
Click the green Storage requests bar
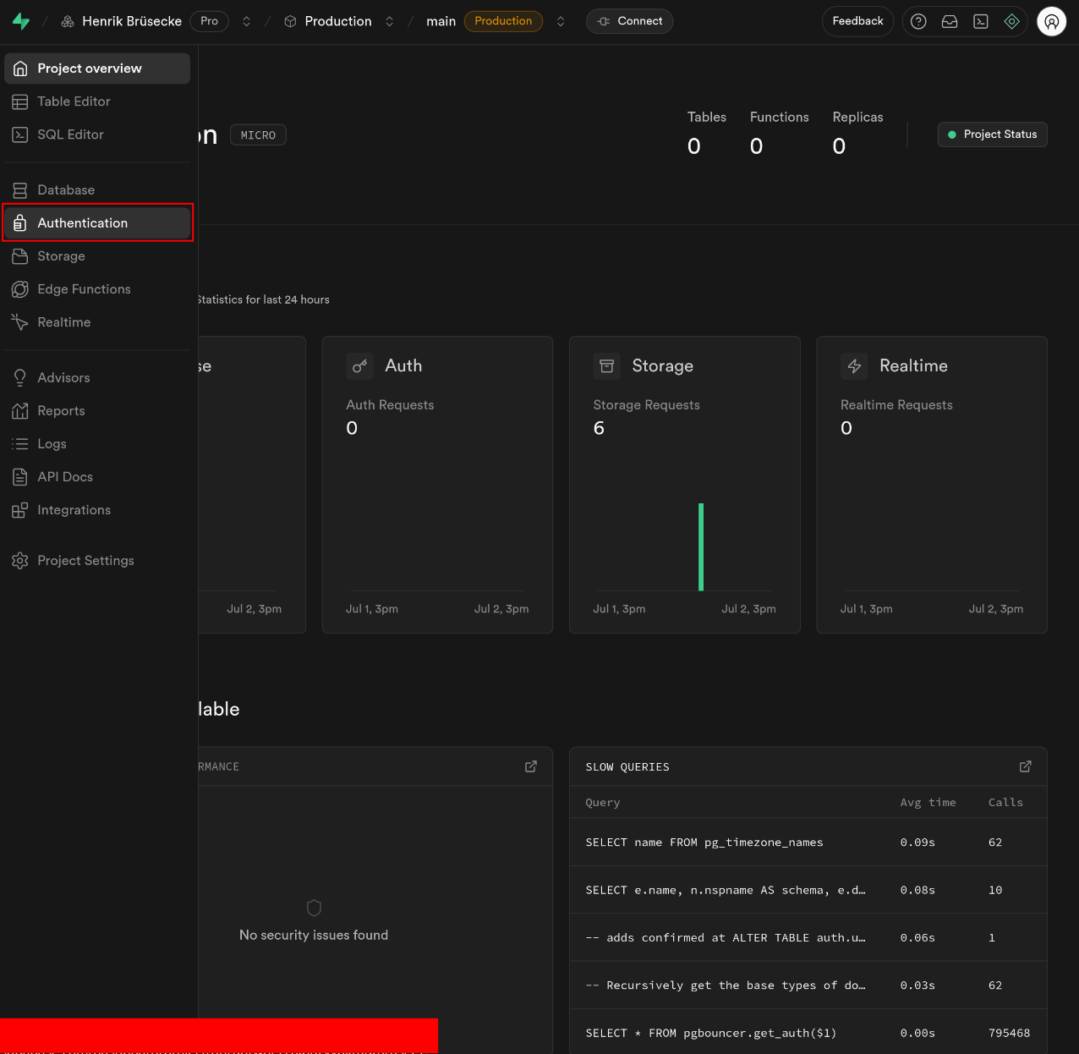(x=701, y=546)
